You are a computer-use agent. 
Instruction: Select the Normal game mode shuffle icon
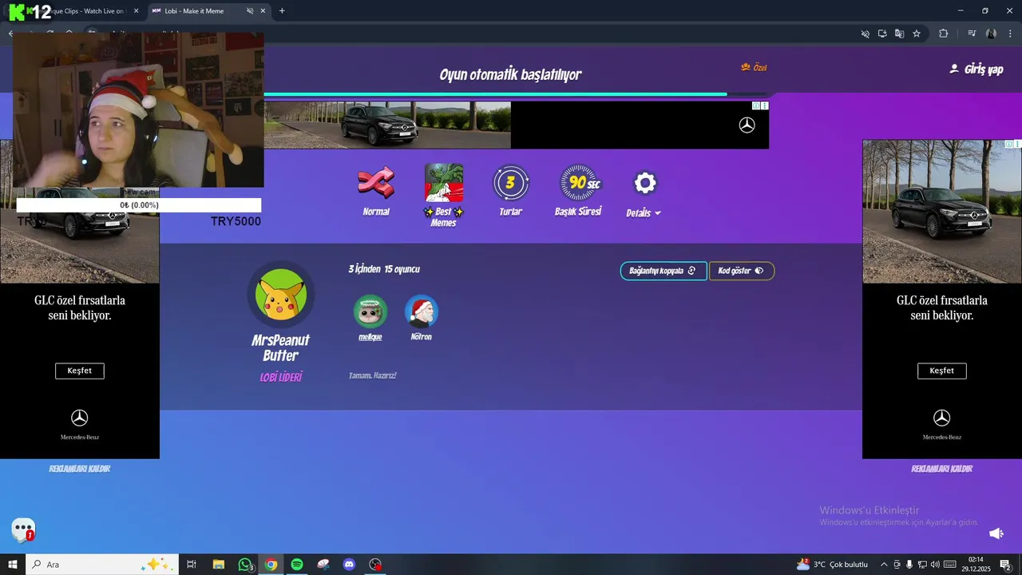click(x=376, y=184)
